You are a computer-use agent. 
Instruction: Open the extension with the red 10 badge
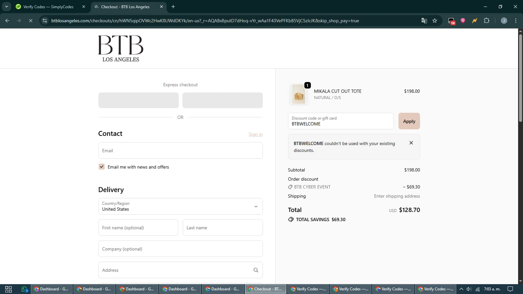click(x=452, y=21)
